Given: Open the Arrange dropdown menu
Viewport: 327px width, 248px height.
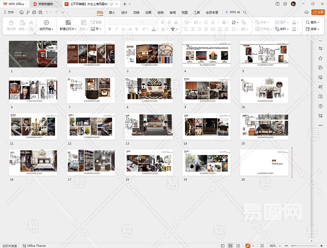Looking at the screenshot, I should tap(284, 29).
